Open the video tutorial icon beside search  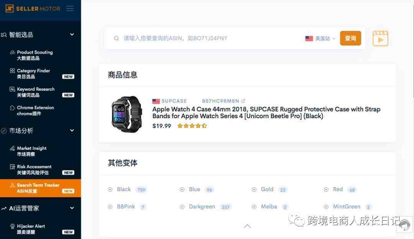[380, 39]
